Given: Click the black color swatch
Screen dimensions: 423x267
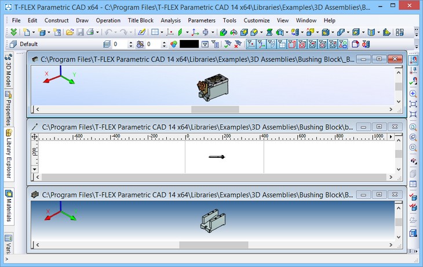Looking at the screenshot, I should point(189,44).
